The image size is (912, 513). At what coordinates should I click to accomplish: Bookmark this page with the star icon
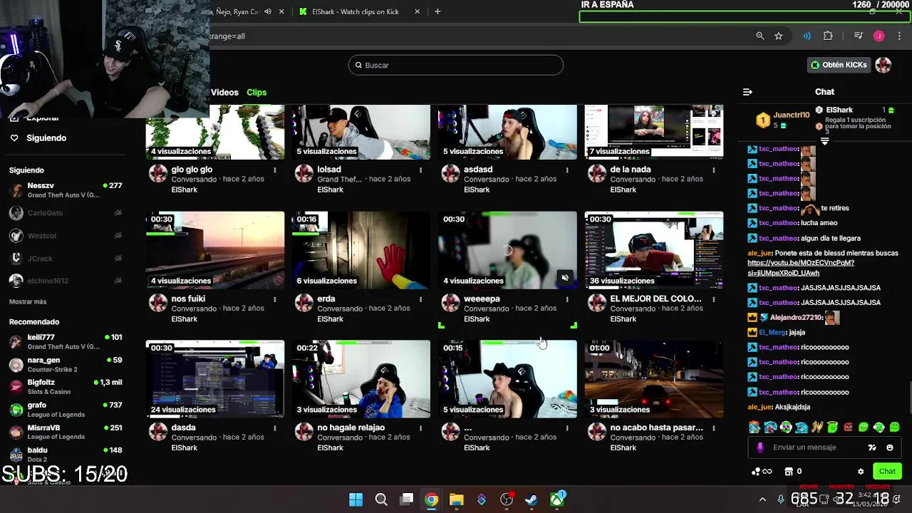click(779, 36)
